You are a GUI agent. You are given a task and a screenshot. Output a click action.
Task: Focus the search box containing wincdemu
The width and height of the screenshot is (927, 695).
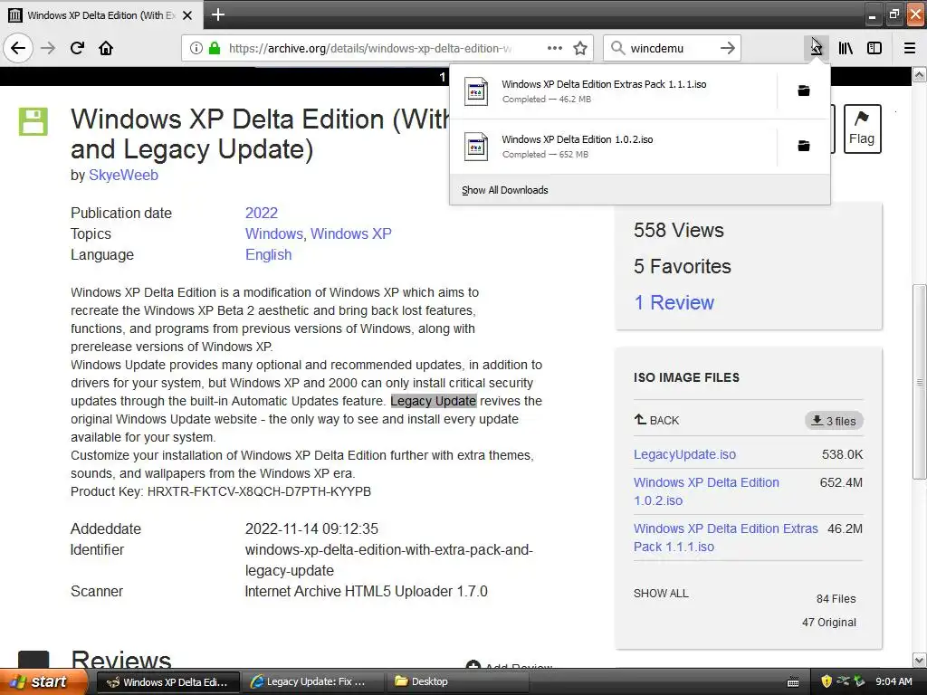[671, 48]
